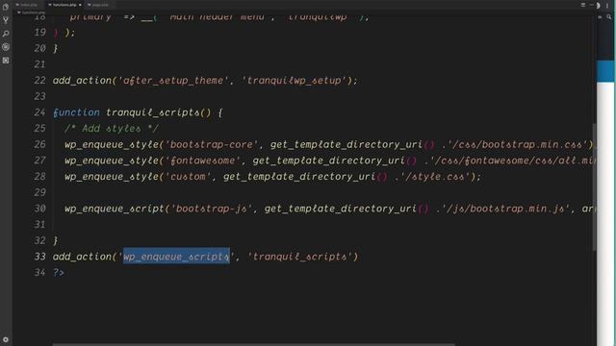Screen dimensions: 616x346
Task: Click '/css/bootstrap.min.css' string on line 26
Action: [518, 145]
